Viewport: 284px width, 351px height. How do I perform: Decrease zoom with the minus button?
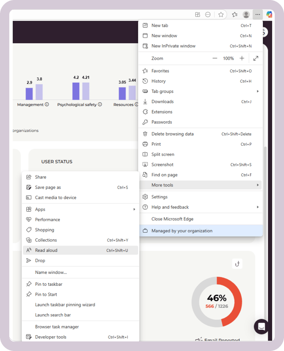(215, 58)
